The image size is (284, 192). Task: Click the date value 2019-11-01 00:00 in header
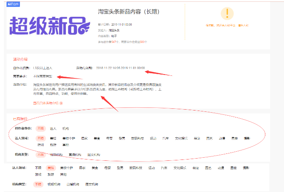[x=121, y=24]
